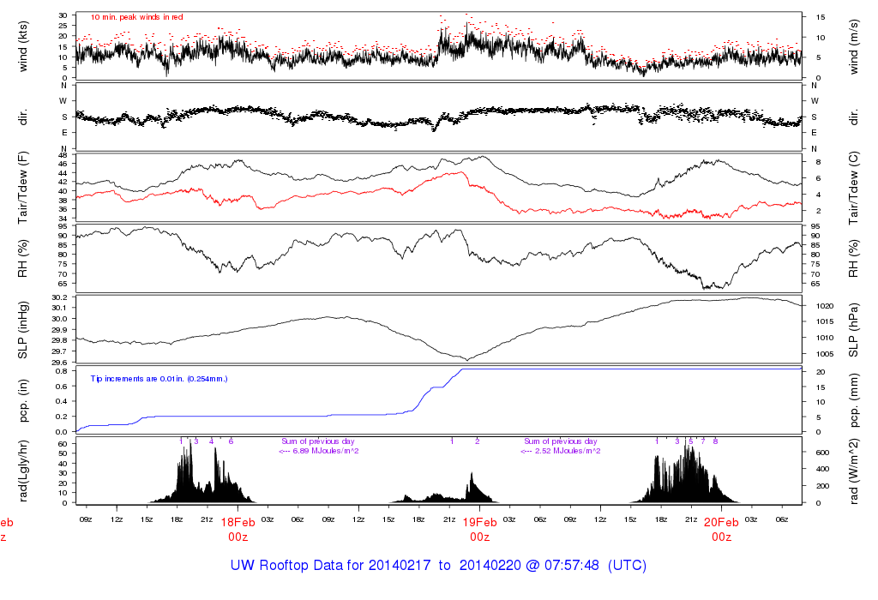Click the '18Feb' date label on the time axis
The height and width of the screenshot is (600, 878).
pos(238,523)
